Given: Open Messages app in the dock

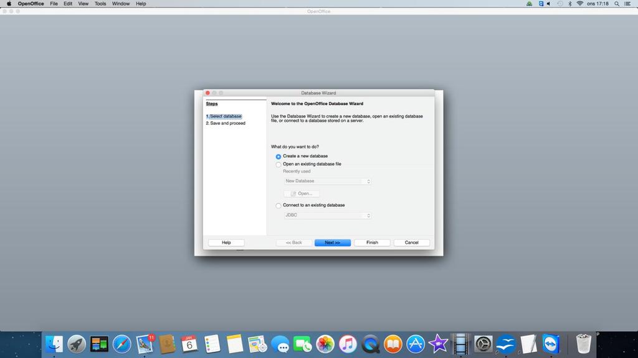Looking at the screenshot, I should [280, 344].
